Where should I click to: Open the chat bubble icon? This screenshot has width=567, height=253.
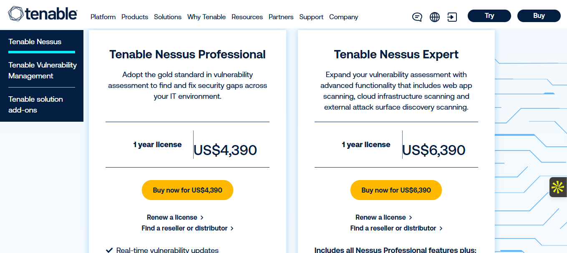coord(417,17)
